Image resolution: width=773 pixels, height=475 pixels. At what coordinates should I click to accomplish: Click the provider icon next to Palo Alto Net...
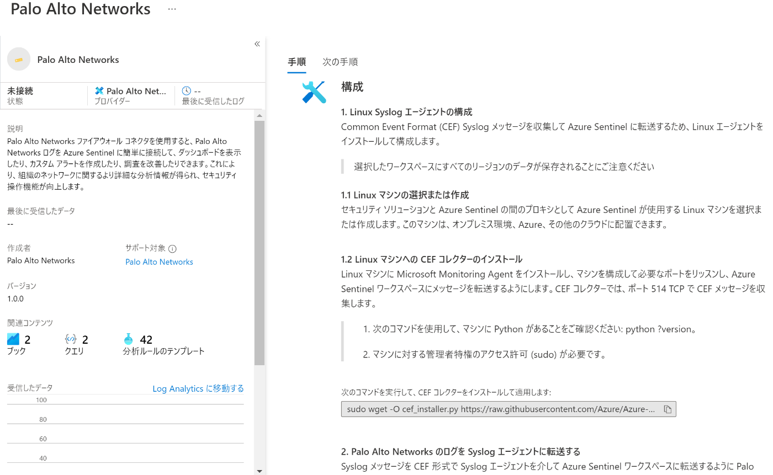tap(99, 91)
